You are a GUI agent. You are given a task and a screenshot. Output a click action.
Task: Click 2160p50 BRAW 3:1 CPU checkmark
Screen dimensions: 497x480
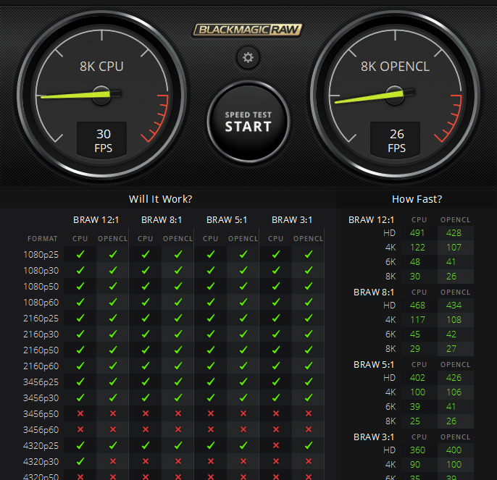276,350
